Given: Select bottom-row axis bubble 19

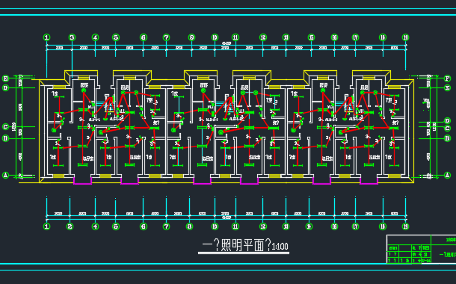Looking at the screenshot, I should (x=405, y=226).
